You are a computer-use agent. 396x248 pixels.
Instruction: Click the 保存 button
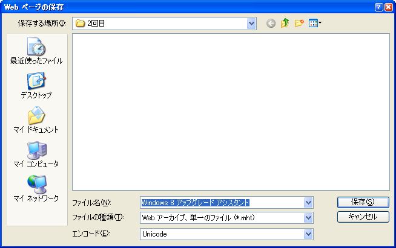(x=363, y=202)
